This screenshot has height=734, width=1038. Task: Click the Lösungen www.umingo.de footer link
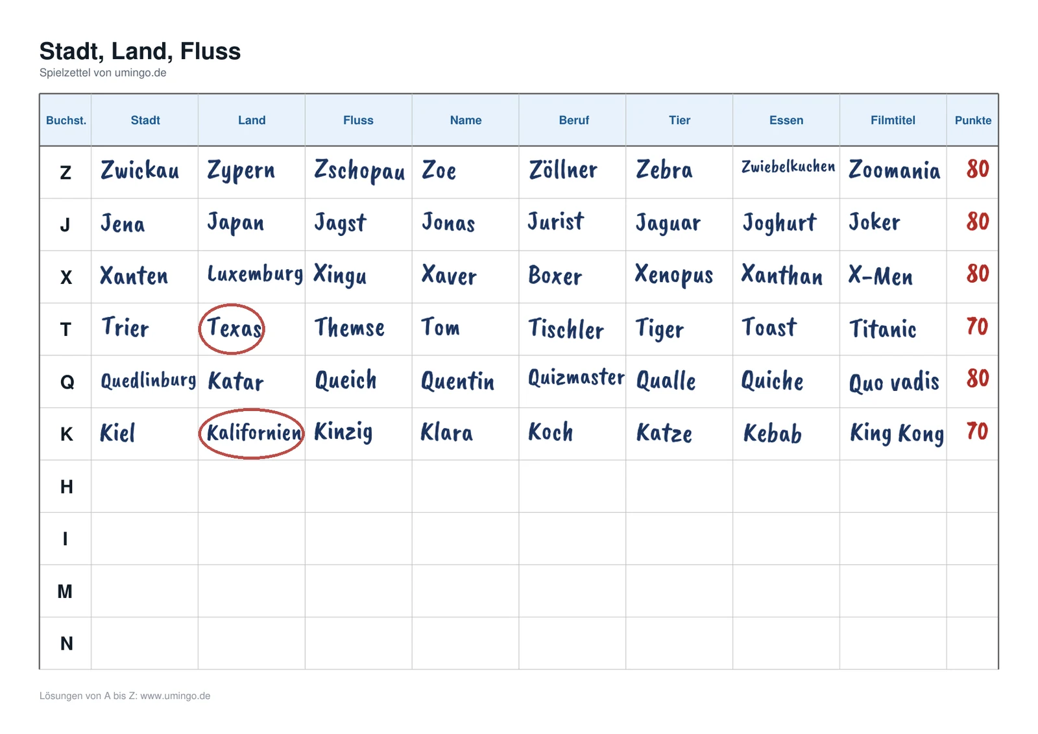125,696
